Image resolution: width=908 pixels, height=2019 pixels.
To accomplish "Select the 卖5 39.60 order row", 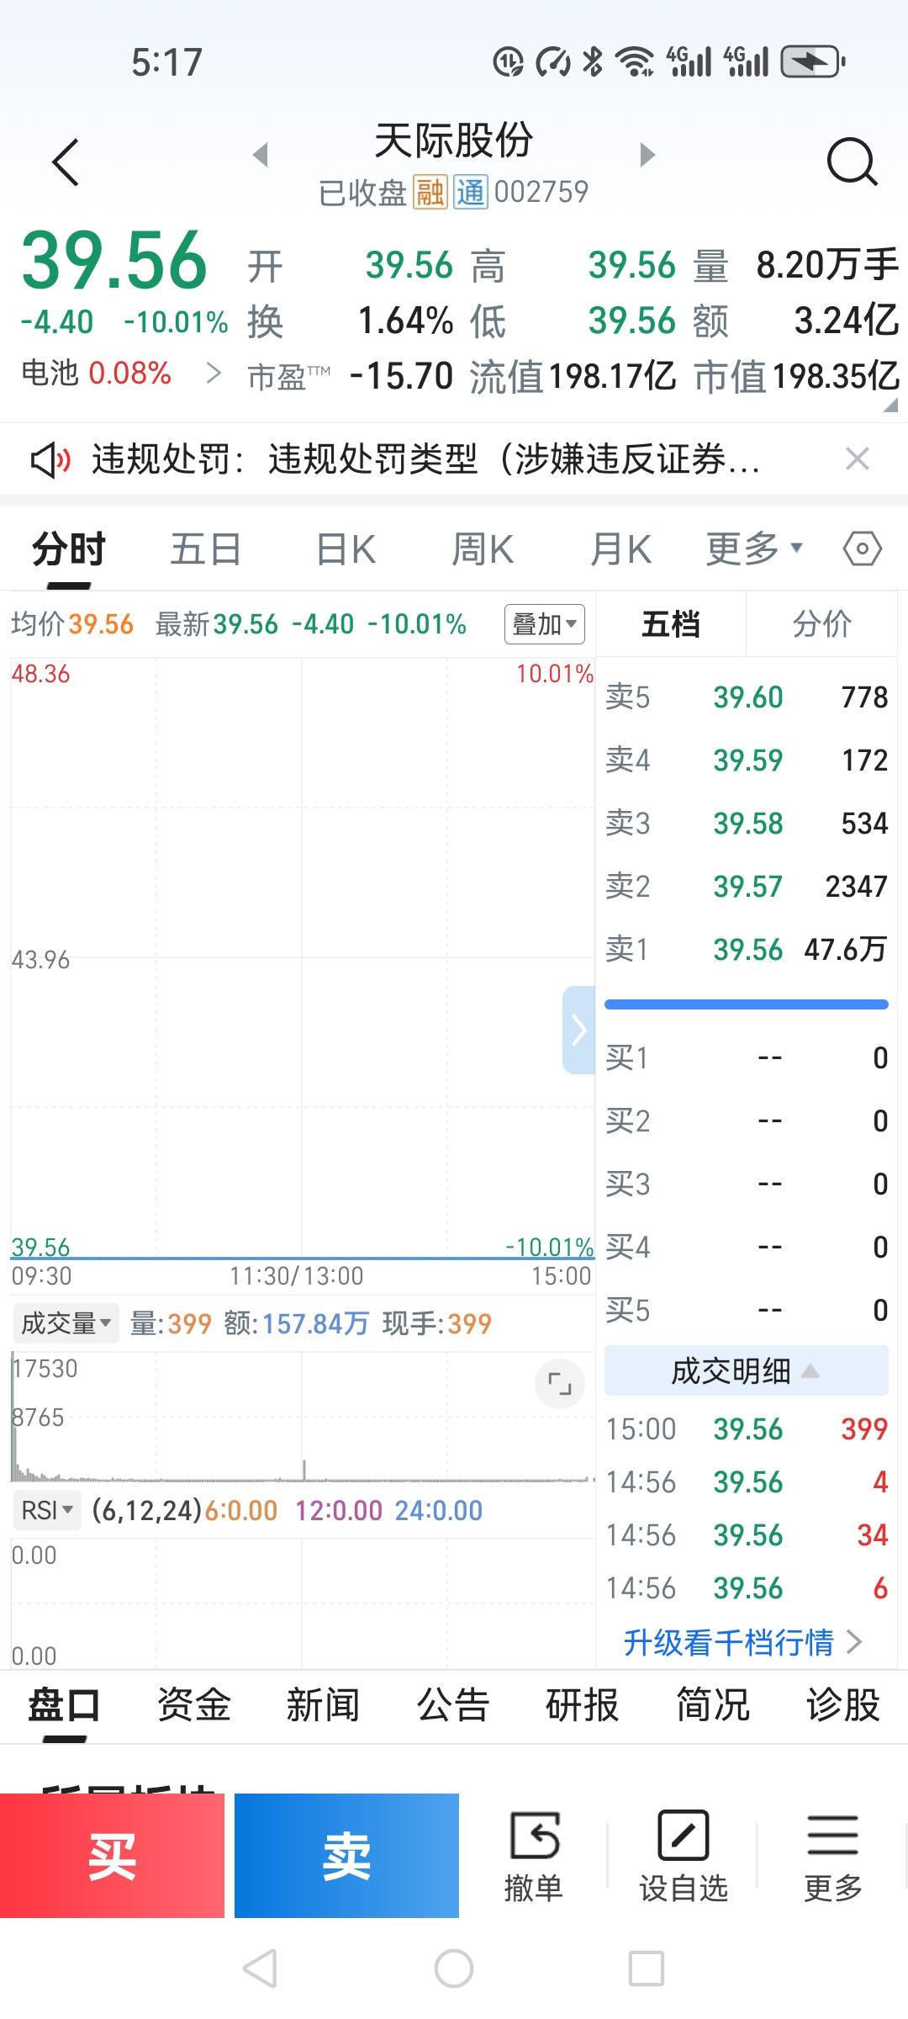I will pos(747,697).
